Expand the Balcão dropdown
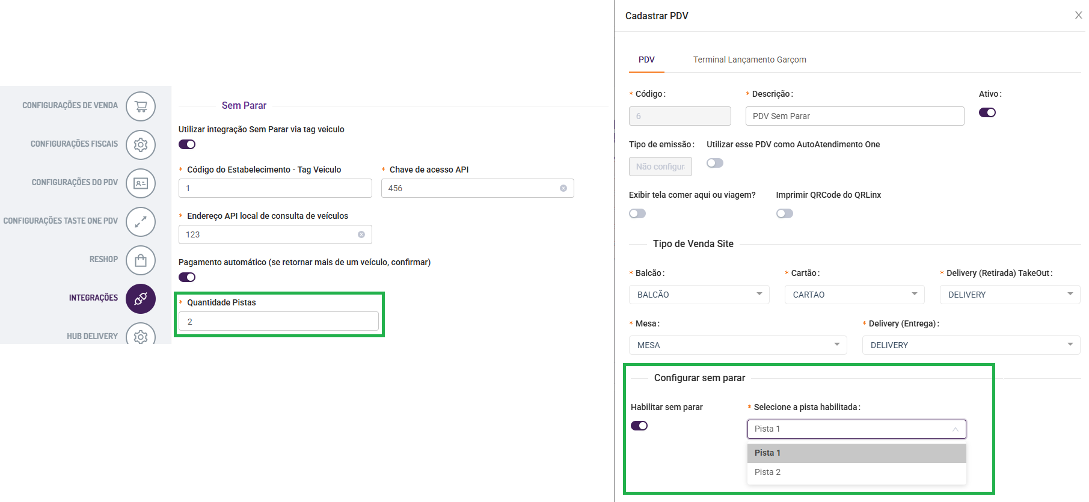 coord(699,295)
